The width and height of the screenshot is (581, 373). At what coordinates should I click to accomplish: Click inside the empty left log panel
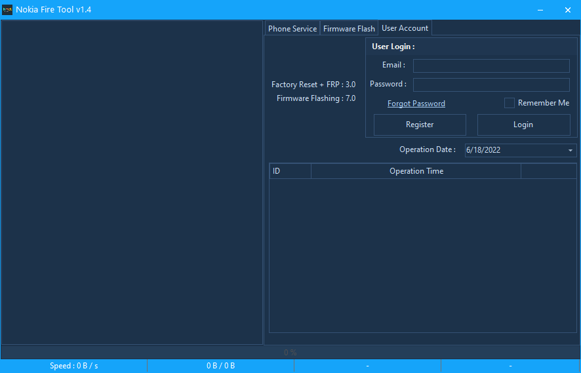point(132,182)
